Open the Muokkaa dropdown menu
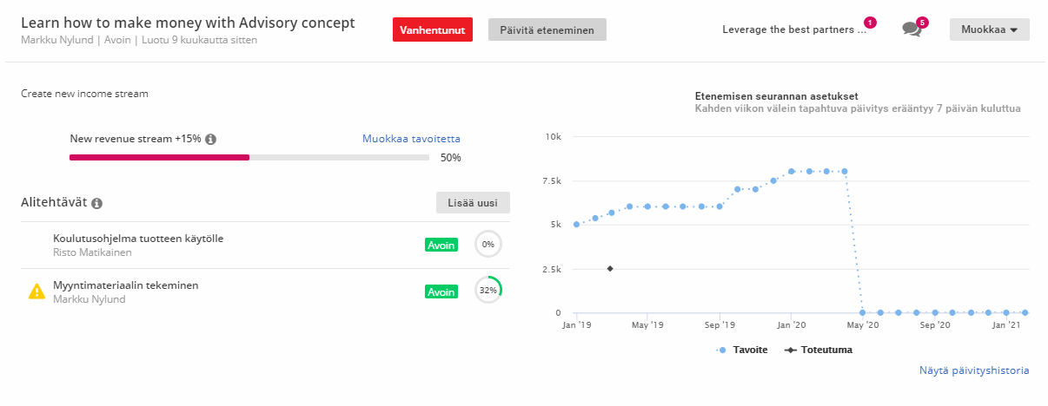The width and height of the screenshot is (1048, 406). tap(990, 29)
